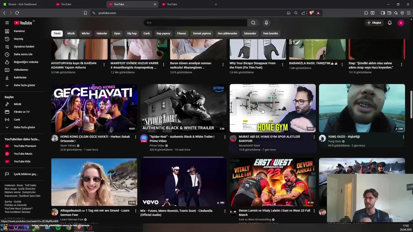Click the search magnifier button
The width and height of the screenshot is (413, 232).
coord(253,23)
